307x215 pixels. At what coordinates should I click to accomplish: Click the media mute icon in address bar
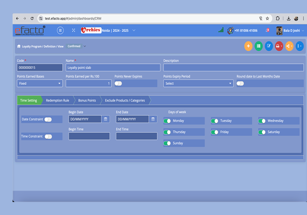[261, 18]
